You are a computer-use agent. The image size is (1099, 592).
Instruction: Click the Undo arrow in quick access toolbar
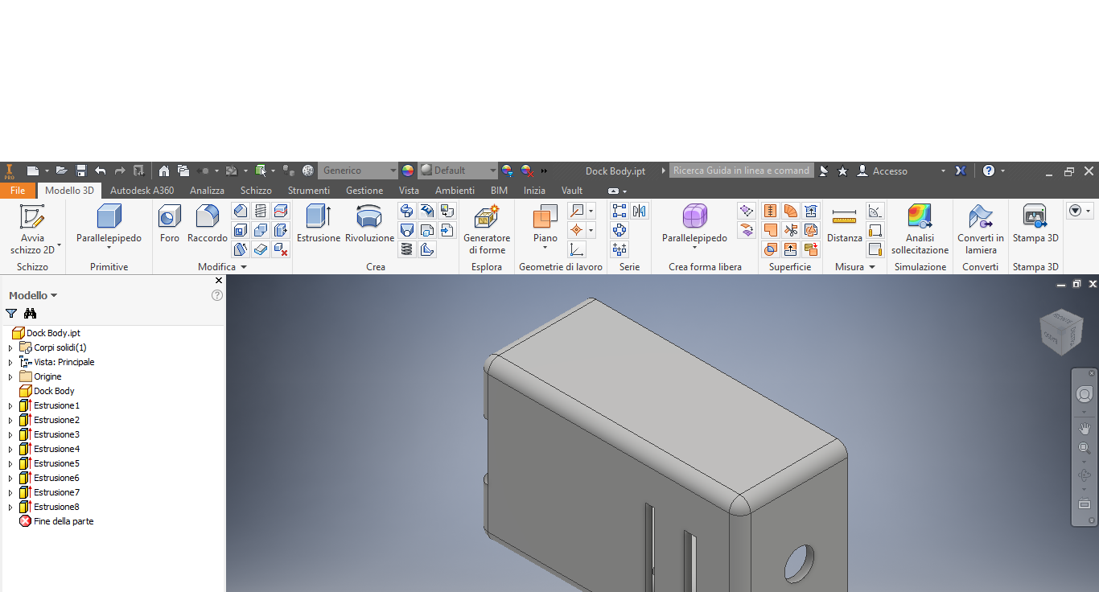tap(100, 171)
